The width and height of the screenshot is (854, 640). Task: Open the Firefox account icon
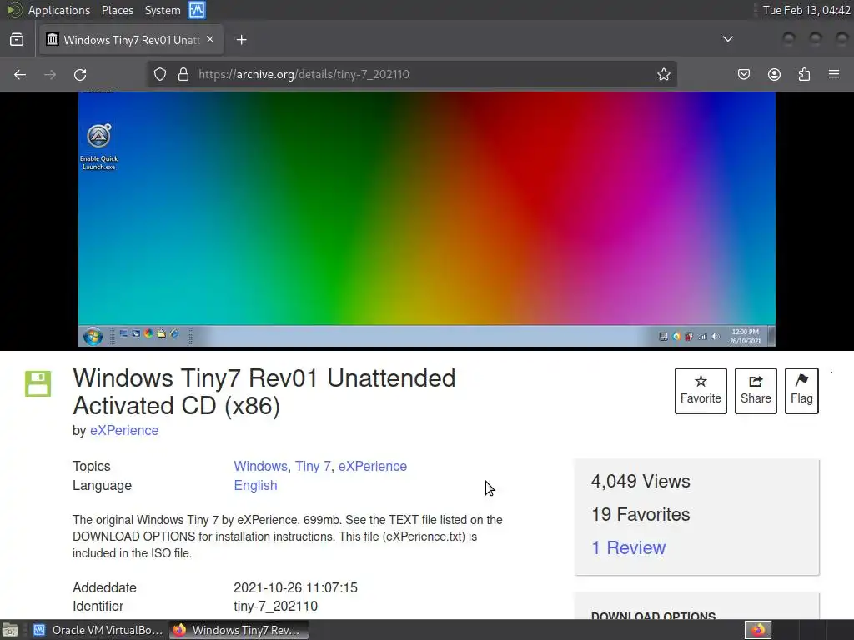(x=774, y=74)
